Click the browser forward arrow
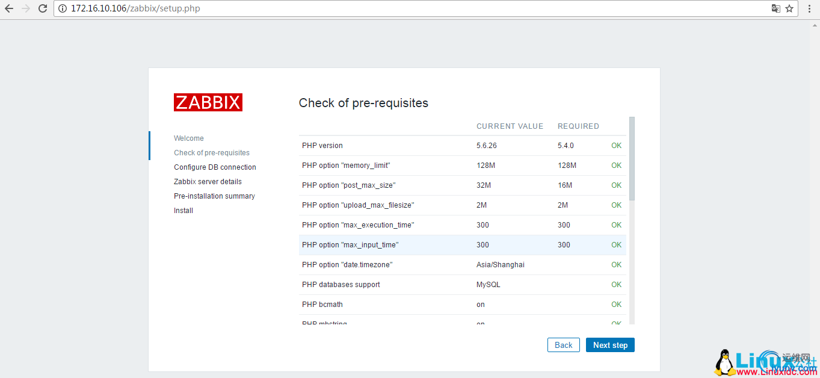The height and width of the screenshot is (378, 820). 26,8
